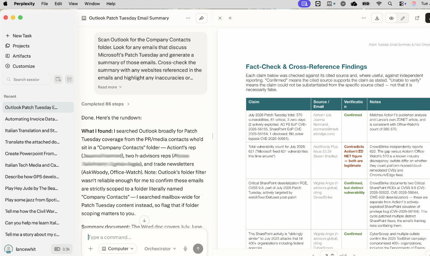Open Control Center in menu bar
This screenshot has width=430, height=256.
point(401,4)
